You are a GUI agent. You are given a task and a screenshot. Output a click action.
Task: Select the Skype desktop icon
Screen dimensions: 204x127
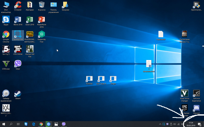[x=6, y=21]
